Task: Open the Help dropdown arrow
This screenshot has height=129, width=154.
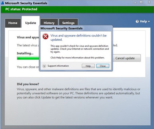Action: [149, 22]
